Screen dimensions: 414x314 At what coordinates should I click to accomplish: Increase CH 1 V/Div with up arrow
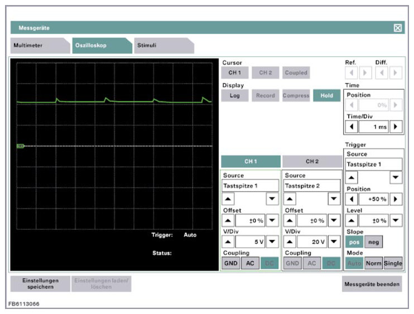point(228,241)
